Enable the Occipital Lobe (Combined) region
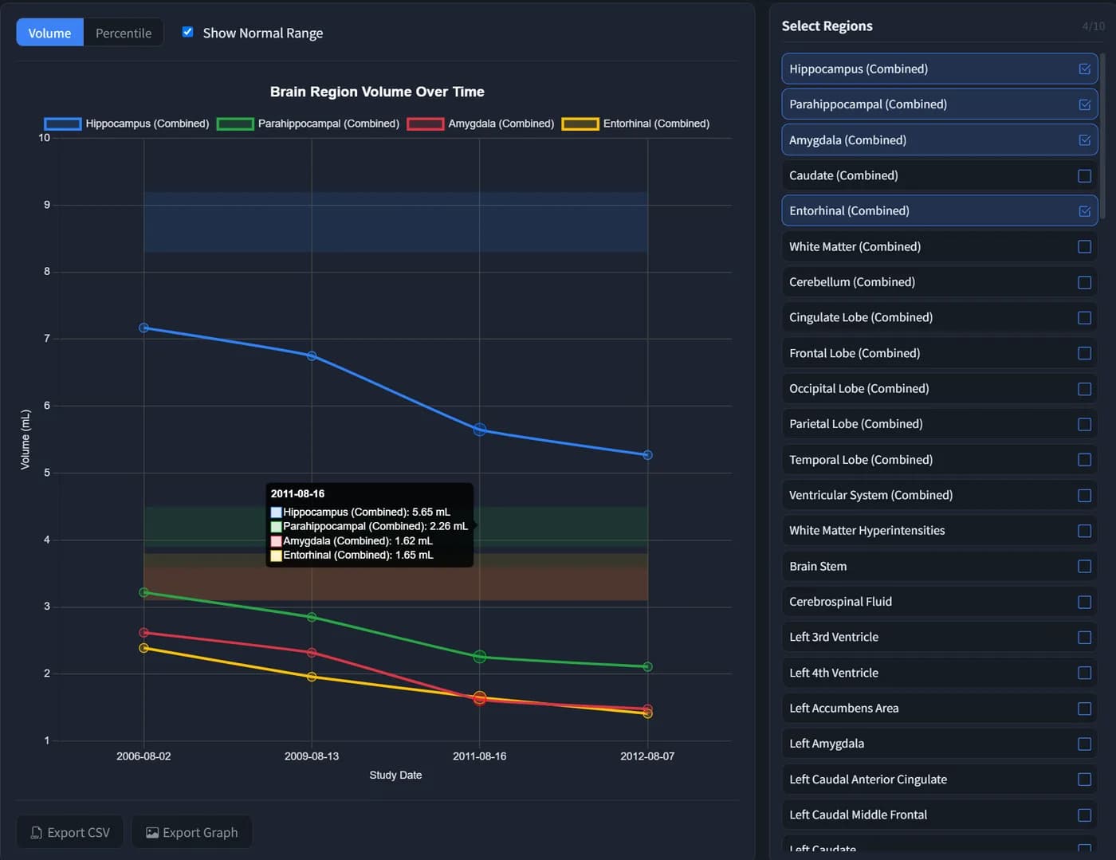The image size is (1116, 860). (940, 388)
